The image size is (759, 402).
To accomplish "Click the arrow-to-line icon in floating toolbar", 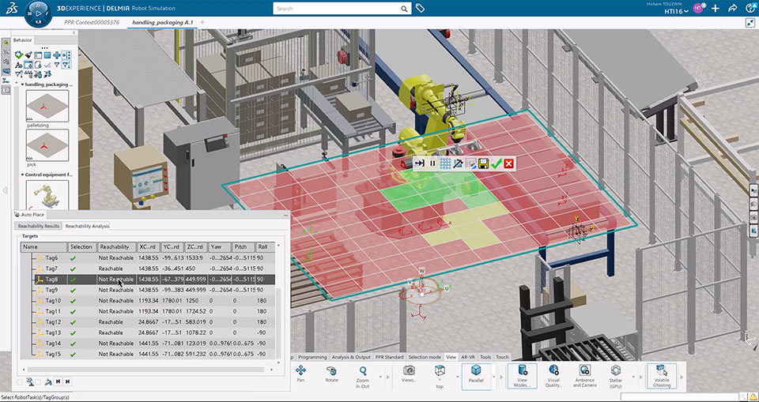I will coord(420,164).
